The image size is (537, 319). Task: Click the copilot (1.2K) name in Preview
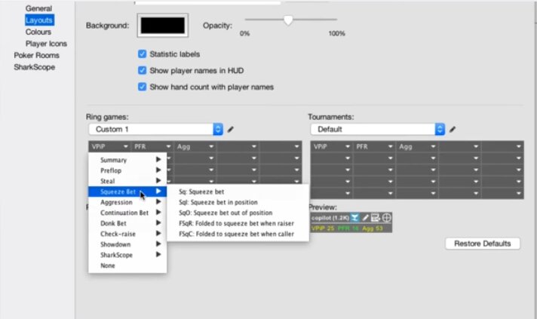point(330,218)
